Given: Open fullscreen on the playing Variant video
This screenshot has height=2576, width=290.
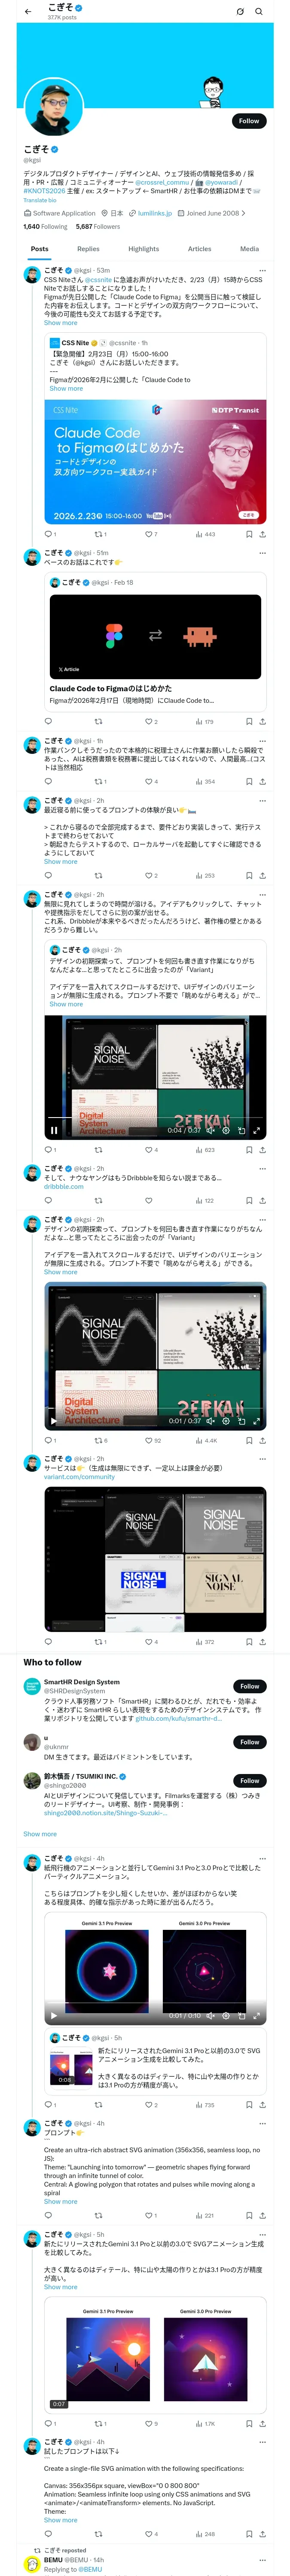Looking at the screenshot, I should pyautogui.click(x=256, y=1130).
